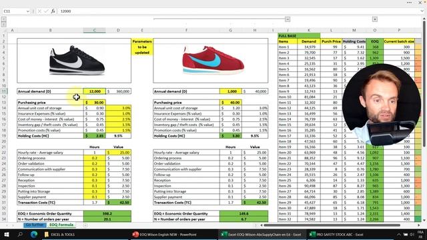This screenshot has width=427, height=240.
Task: Open the Windows Start menu
Action: (7, 234)
